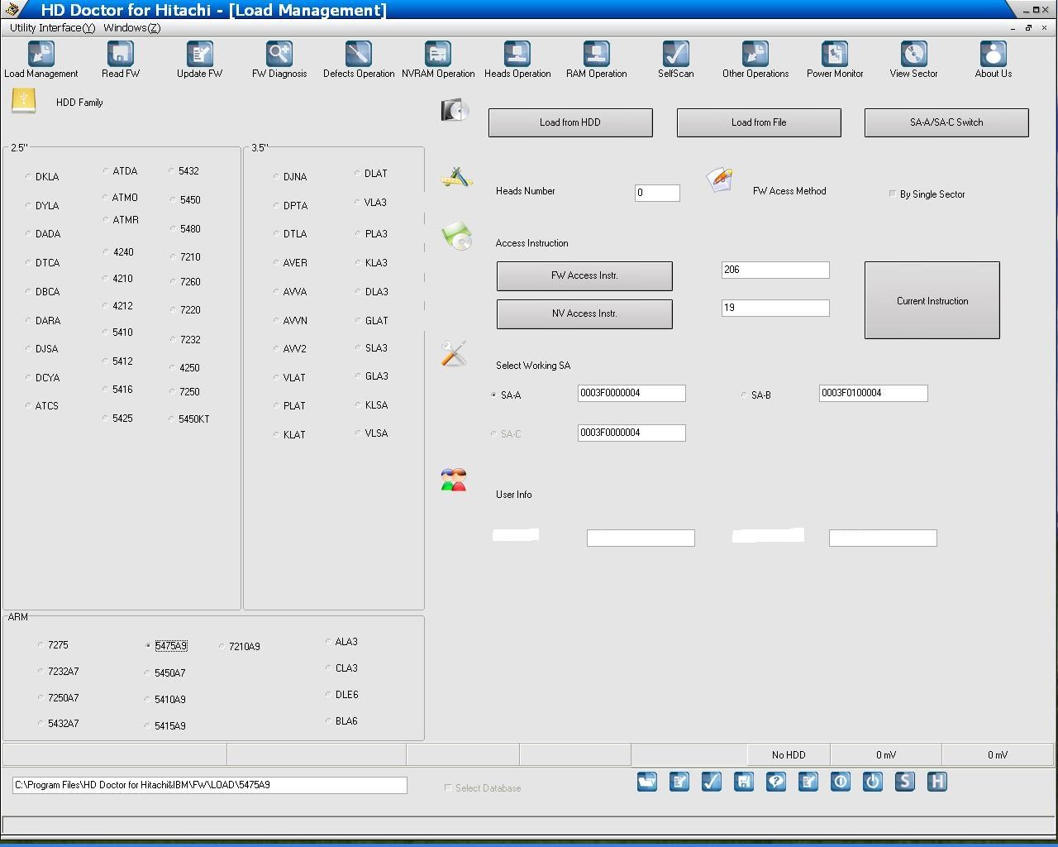Click the Current Instruction button

(932, 300)
